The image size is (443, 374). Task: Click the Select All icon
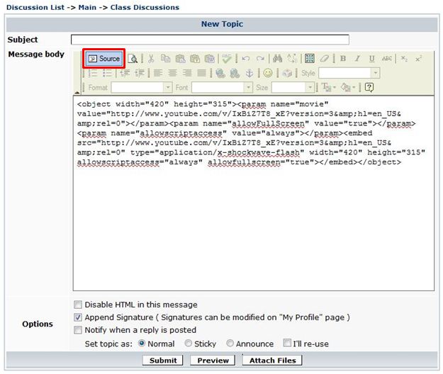310,58
